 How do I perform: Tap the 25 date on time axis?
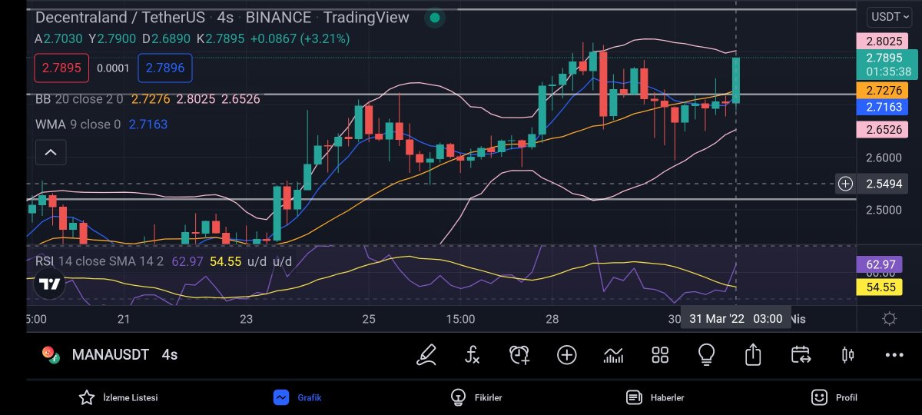[x=369, y=318]
